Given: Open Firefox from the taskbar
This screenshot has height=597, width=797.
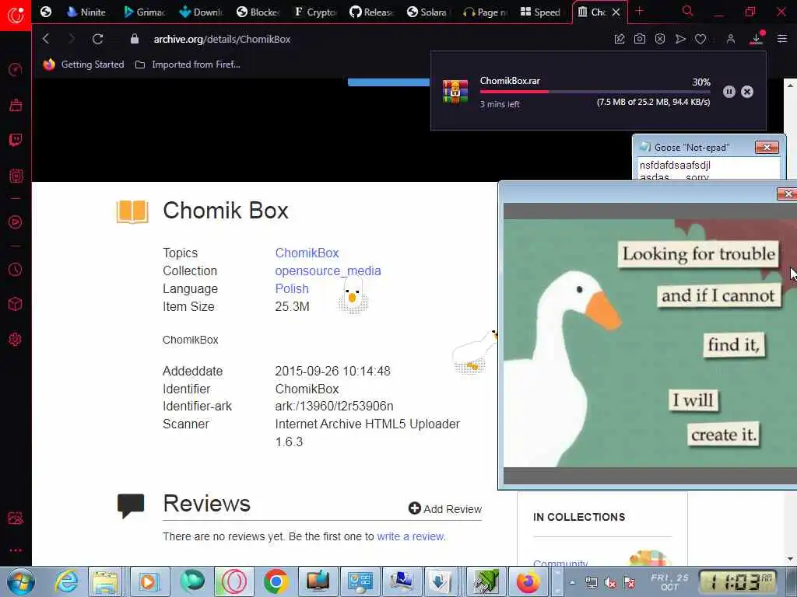Looking at the screenshot, I should tap(528, 581).
